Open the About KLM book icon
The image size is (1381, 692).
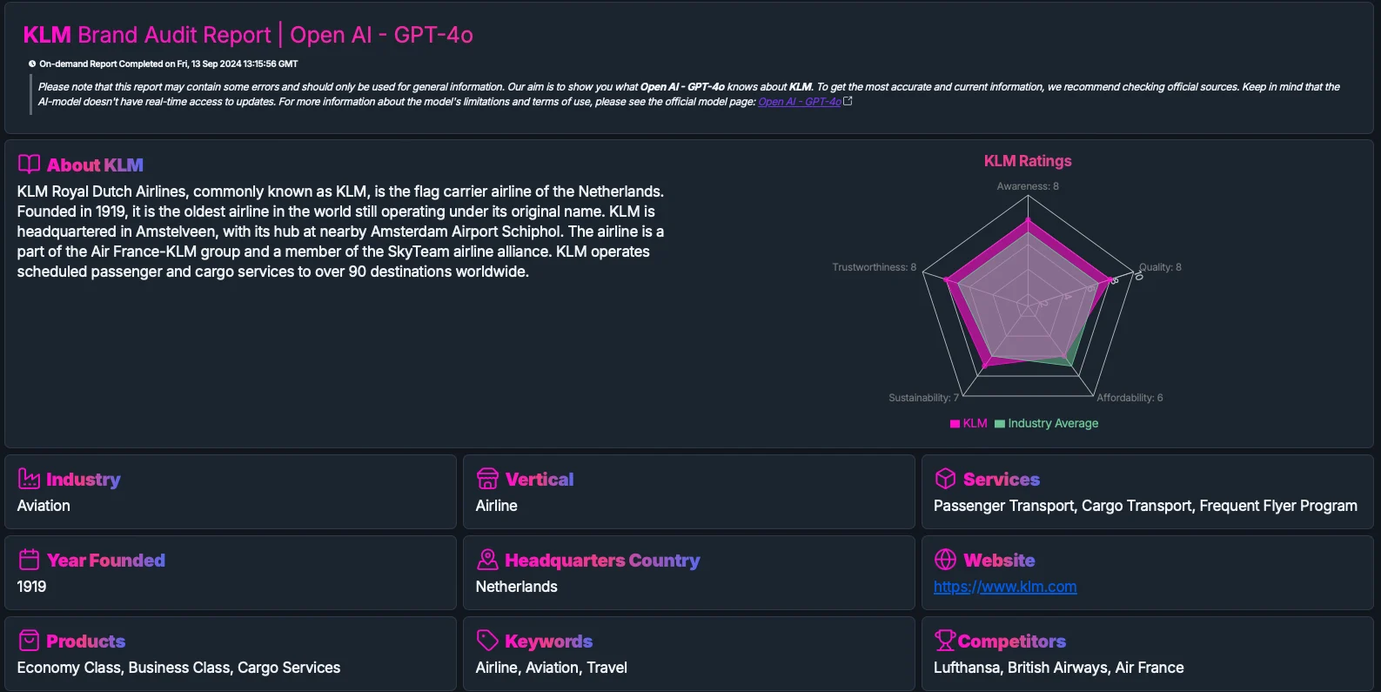(x=30, y=163)
